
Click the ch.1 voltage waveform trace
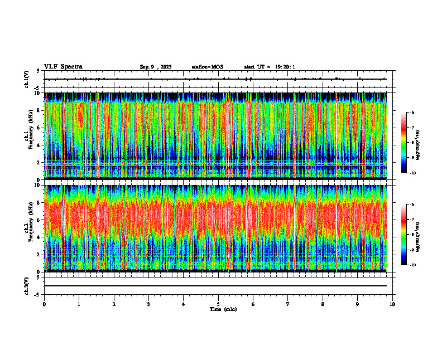click(x=215, y=79)
